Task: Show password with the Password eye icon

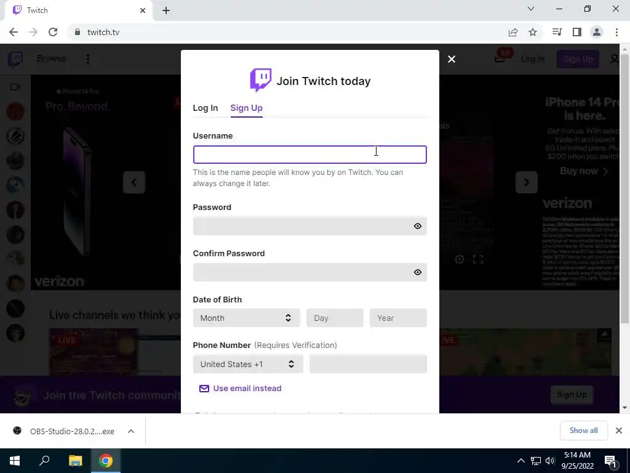Action: click(418, 226)
